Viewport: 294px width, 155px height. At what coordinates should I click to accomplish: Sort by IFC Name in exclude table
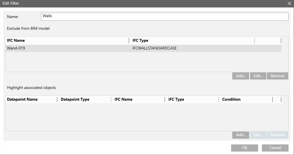pos(67,41)
